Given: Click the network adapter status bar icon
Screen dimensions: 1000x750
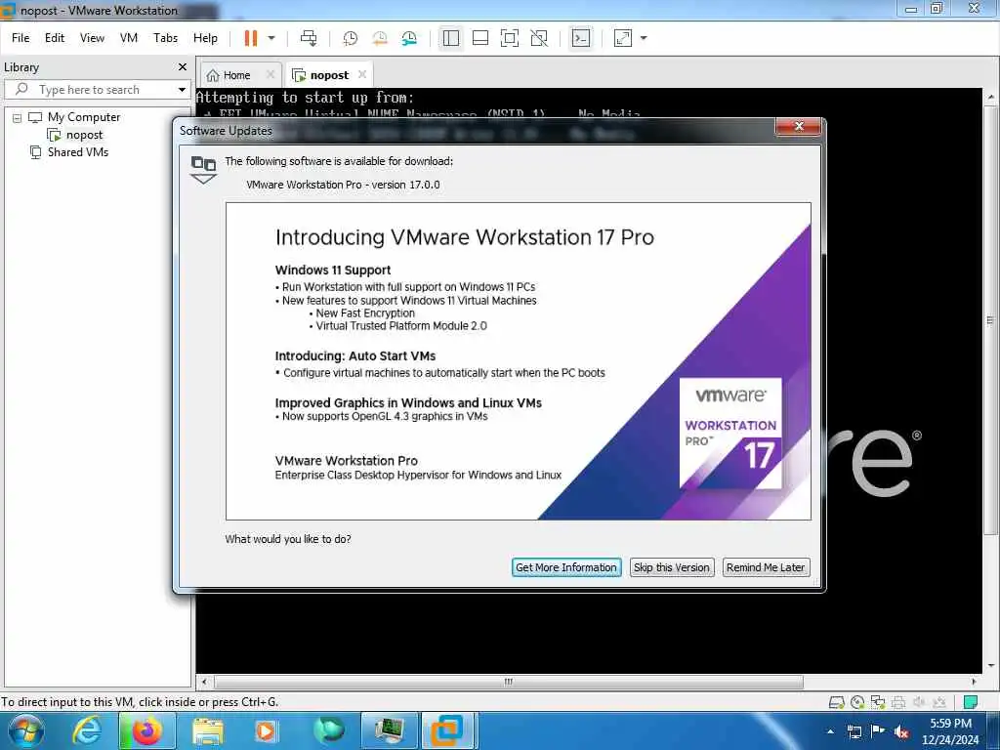Looking at the screenshot, I should tap(878, 702).
